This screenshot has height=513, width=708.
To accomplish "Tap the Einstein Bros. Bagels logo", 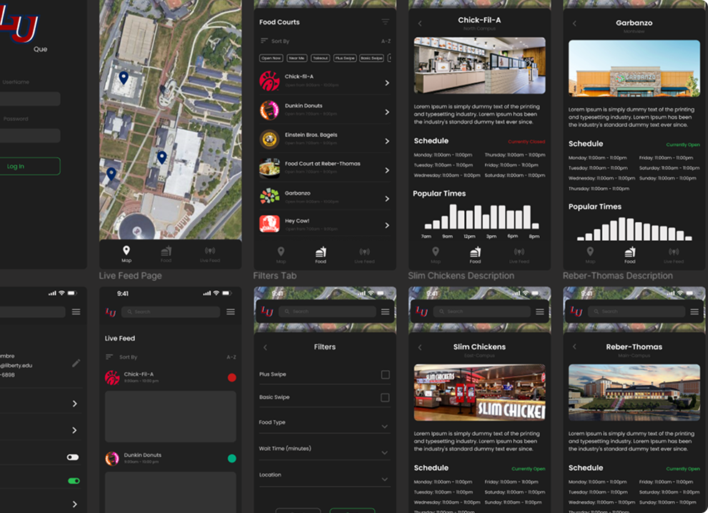I will pyautogui.click(x=270, y=139).
